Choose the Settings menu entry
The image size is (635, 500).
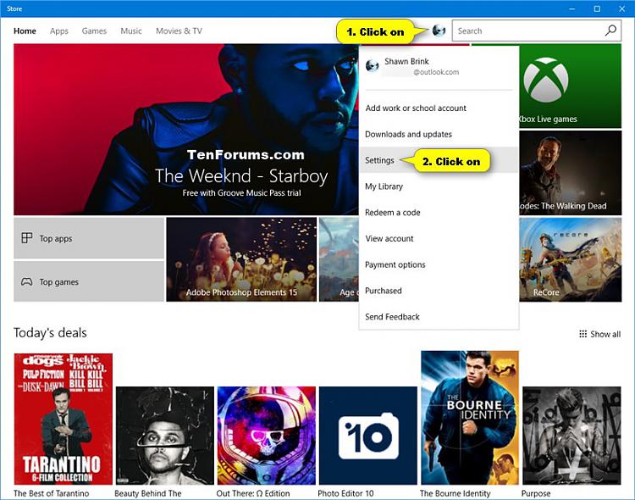(439, 160)
